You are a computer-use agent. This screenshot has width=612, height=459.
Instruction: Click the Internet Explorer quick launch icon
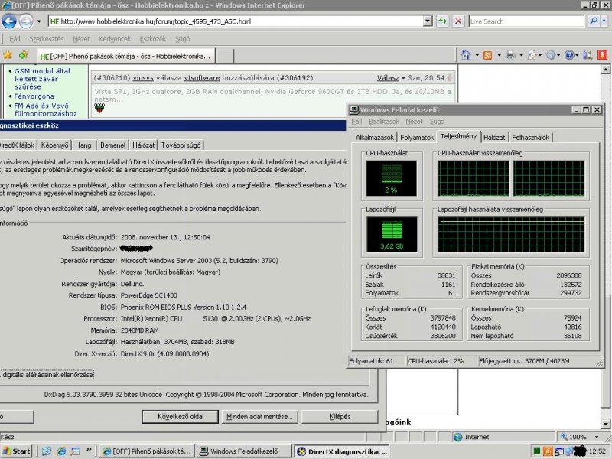pyautogui.click(x=61, y=451)
